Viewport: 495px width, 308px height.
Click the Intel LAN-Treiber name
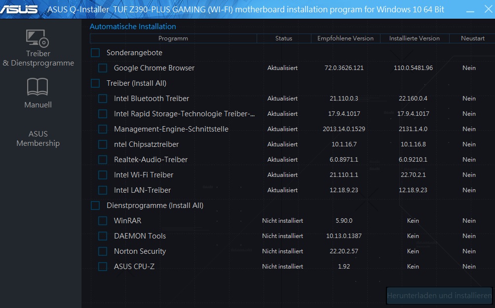click(x=142, y=190)
